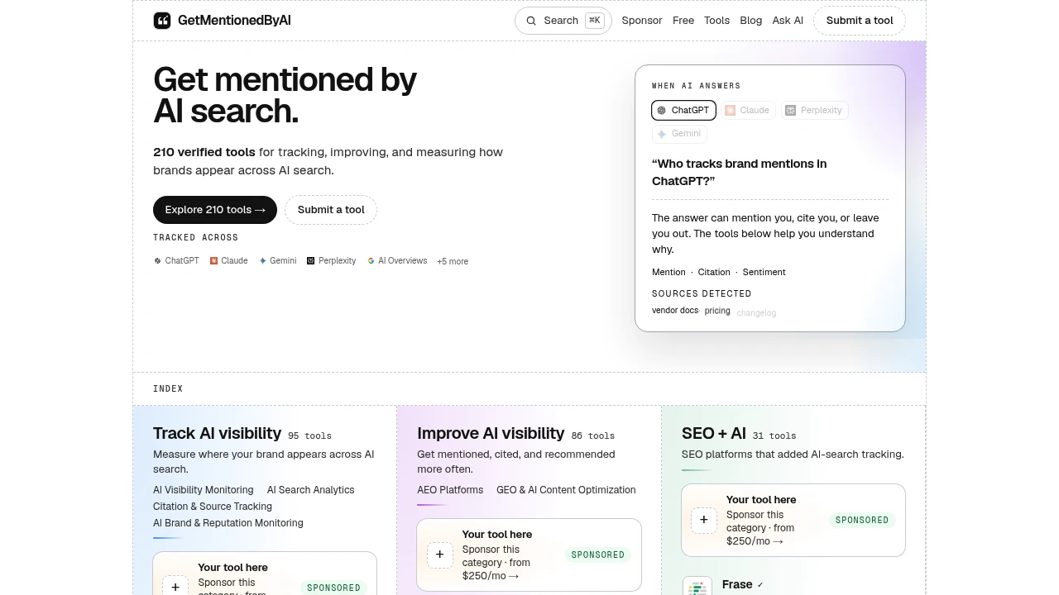Open the Improve AI visibility heading
Screen dimensions: 1059x595
(x=491, y=433)
